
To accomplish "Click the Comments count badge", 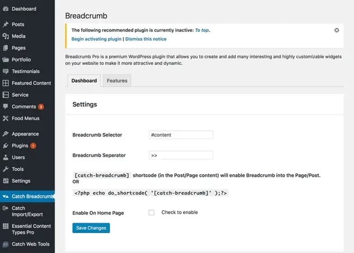I will pyautogui.click(x=41, y=107).
